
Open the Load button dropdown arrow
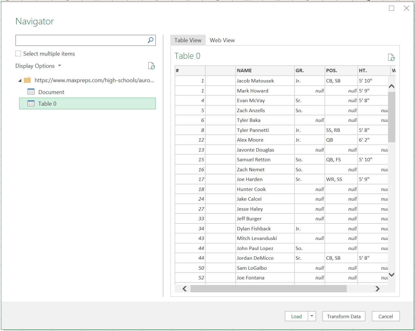pyautogui.click(x=312, y=316)
